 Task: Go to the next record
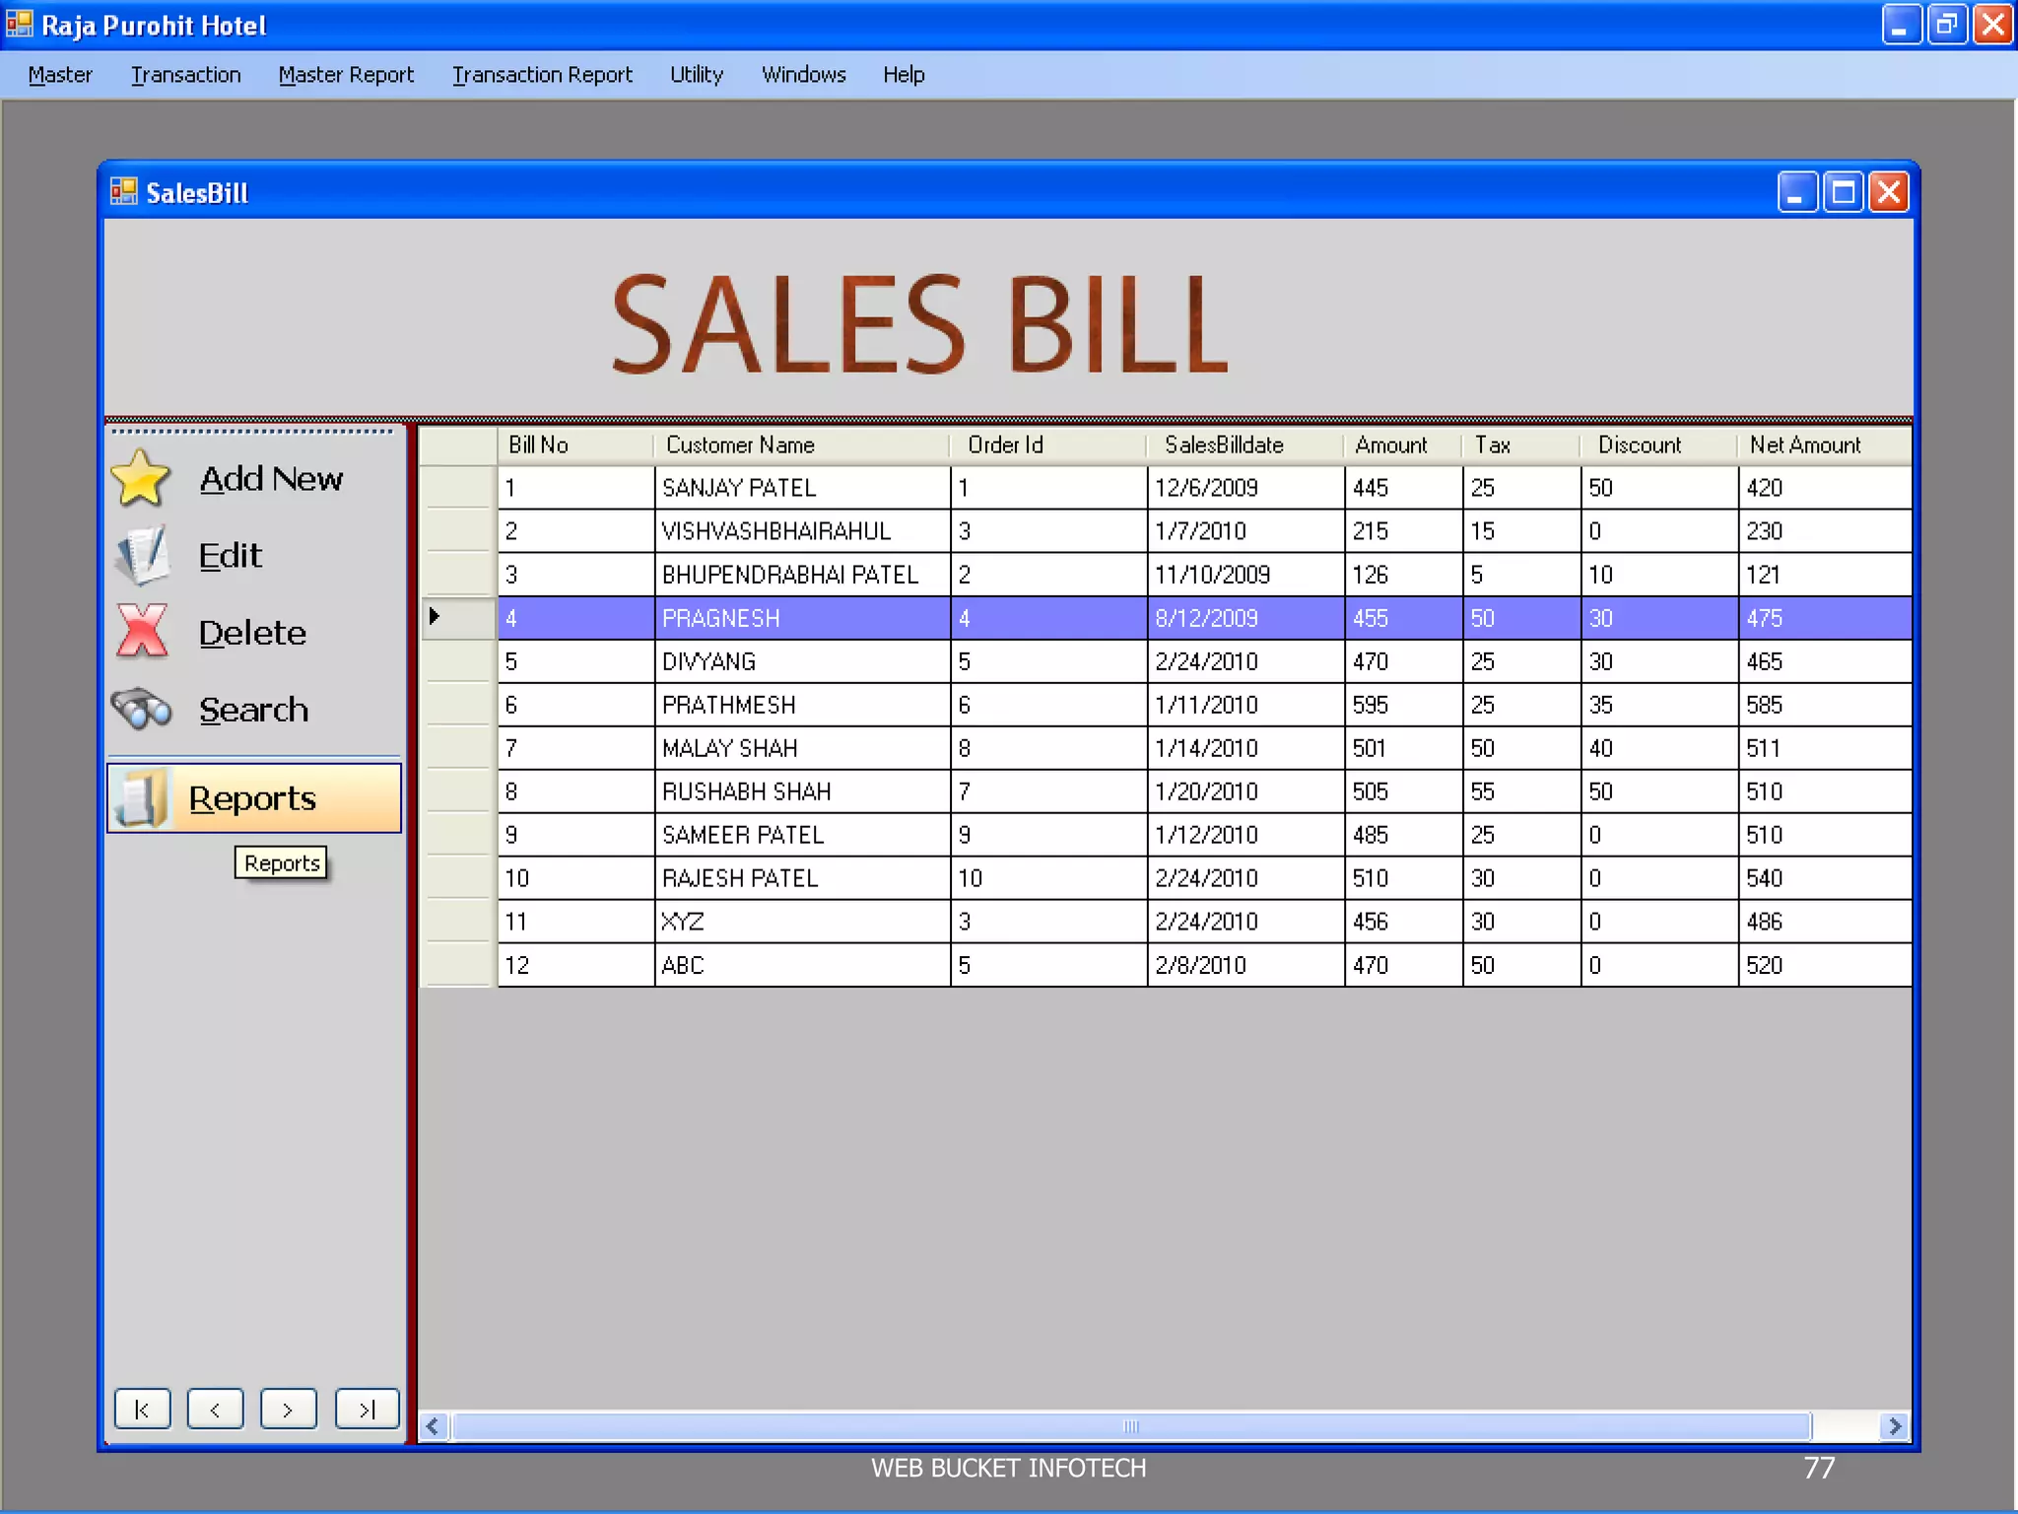289,1410
